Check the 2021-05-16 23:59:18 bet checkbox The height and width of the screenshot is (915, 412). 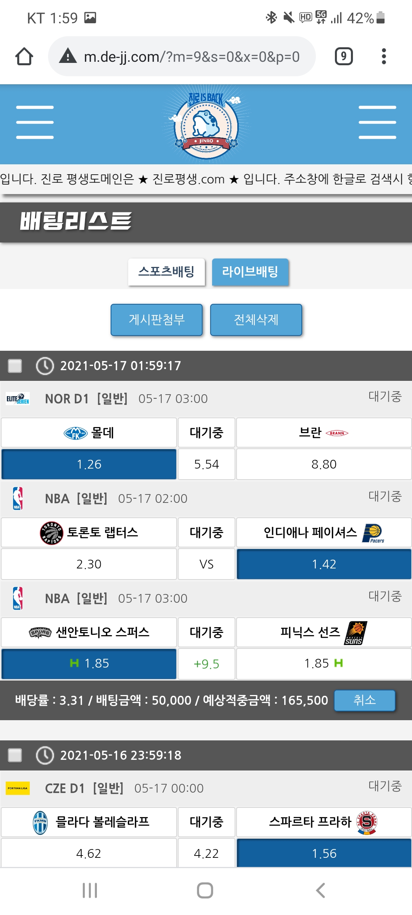tap(15, 755)
